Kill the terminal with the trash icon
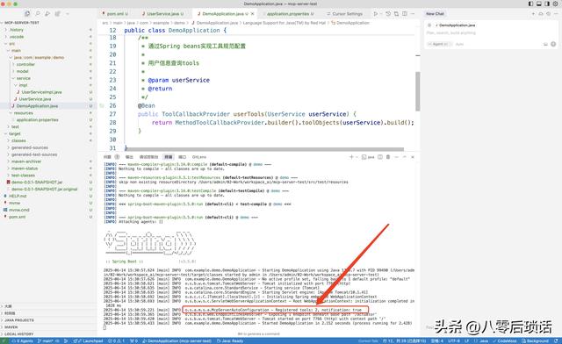 388,157
